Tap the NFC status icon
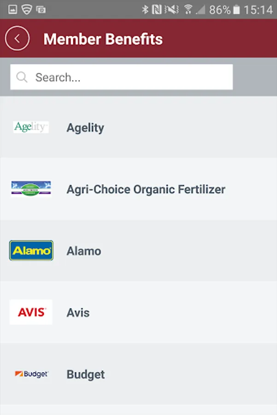 (157, 9)
